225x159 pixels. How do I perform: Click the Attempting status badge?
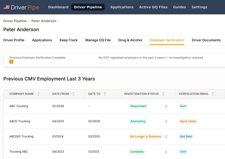[138, 121]
